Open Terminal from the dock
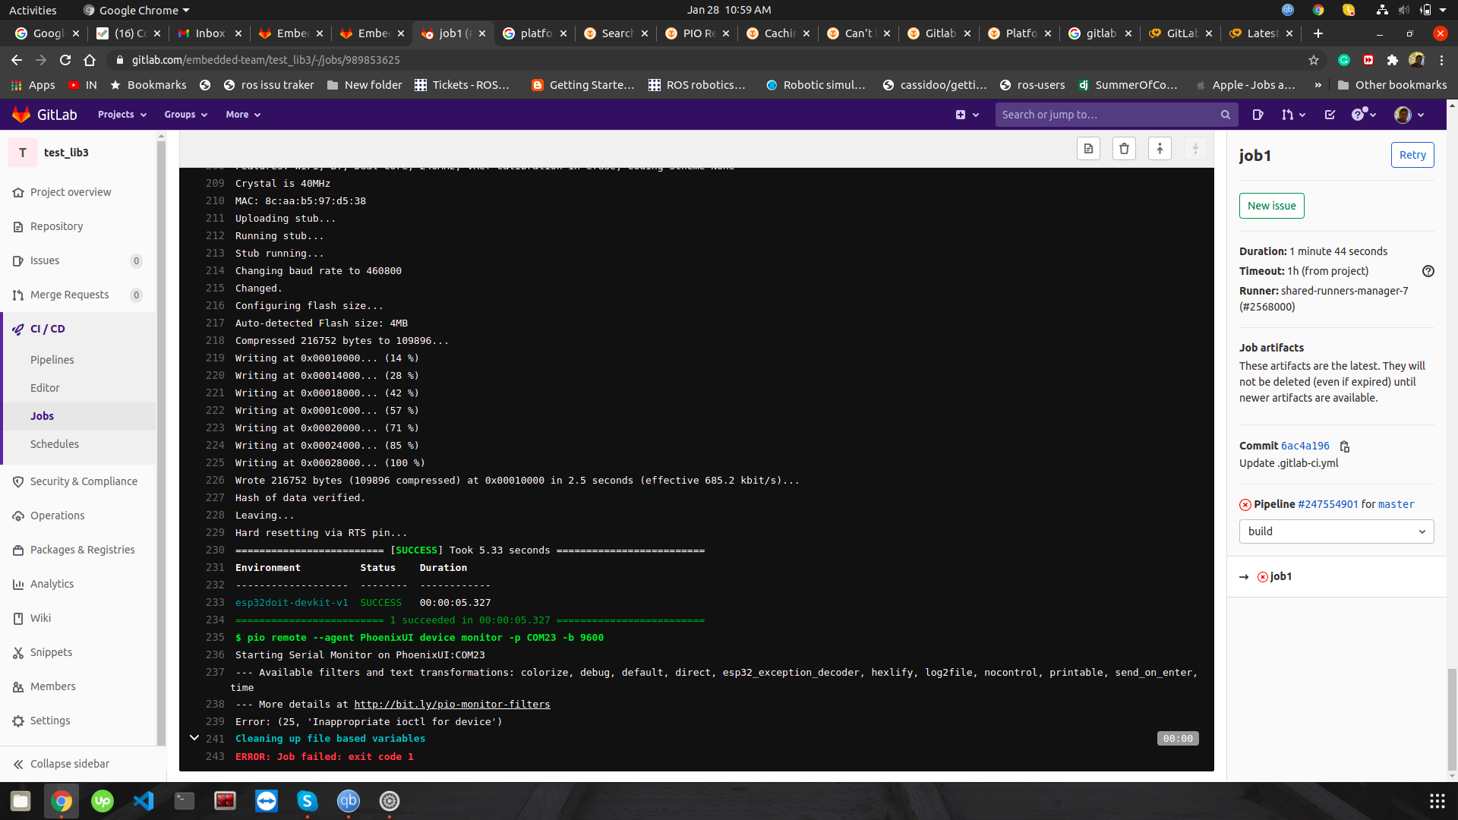1458x820 pixels. click(185, 801)
